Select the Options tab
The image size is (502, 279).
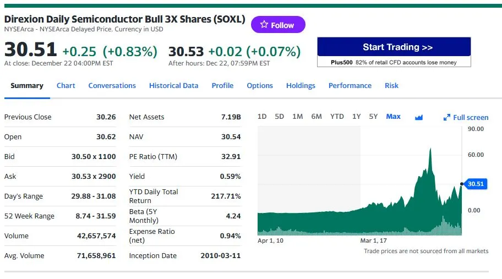260,86
